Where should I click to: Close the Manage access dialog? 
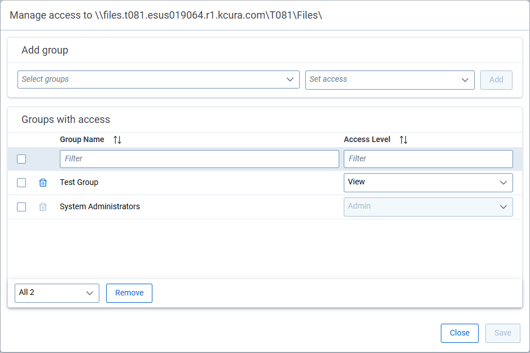[x=459, y=333]
